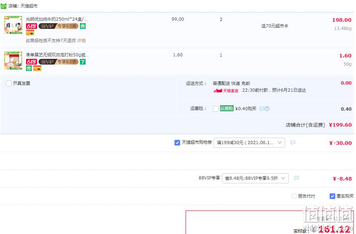Image resolution: width=356 pixels, height=234 pixels.
Task: Open the 省8.48元 88VIP专享9.5折 dropdown
Action: coord(255,178)
